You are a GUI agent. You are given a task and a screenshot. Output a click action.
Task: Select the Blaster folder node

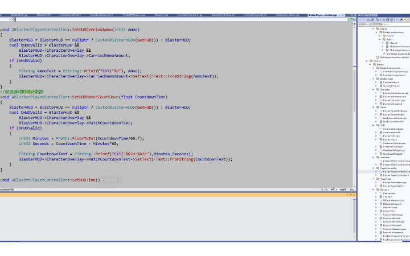tap(380, 64)
